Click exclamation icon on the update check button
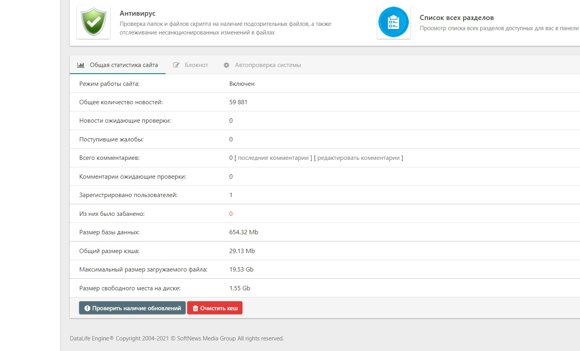580x351 pixels. 87,308
